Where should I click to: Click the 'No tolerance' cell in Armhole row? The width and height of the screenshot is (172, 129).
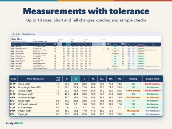(153, 97)
